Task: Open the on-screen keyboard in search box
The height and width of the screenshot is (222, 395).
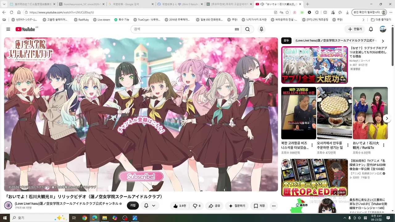Action: pos(237,29)
